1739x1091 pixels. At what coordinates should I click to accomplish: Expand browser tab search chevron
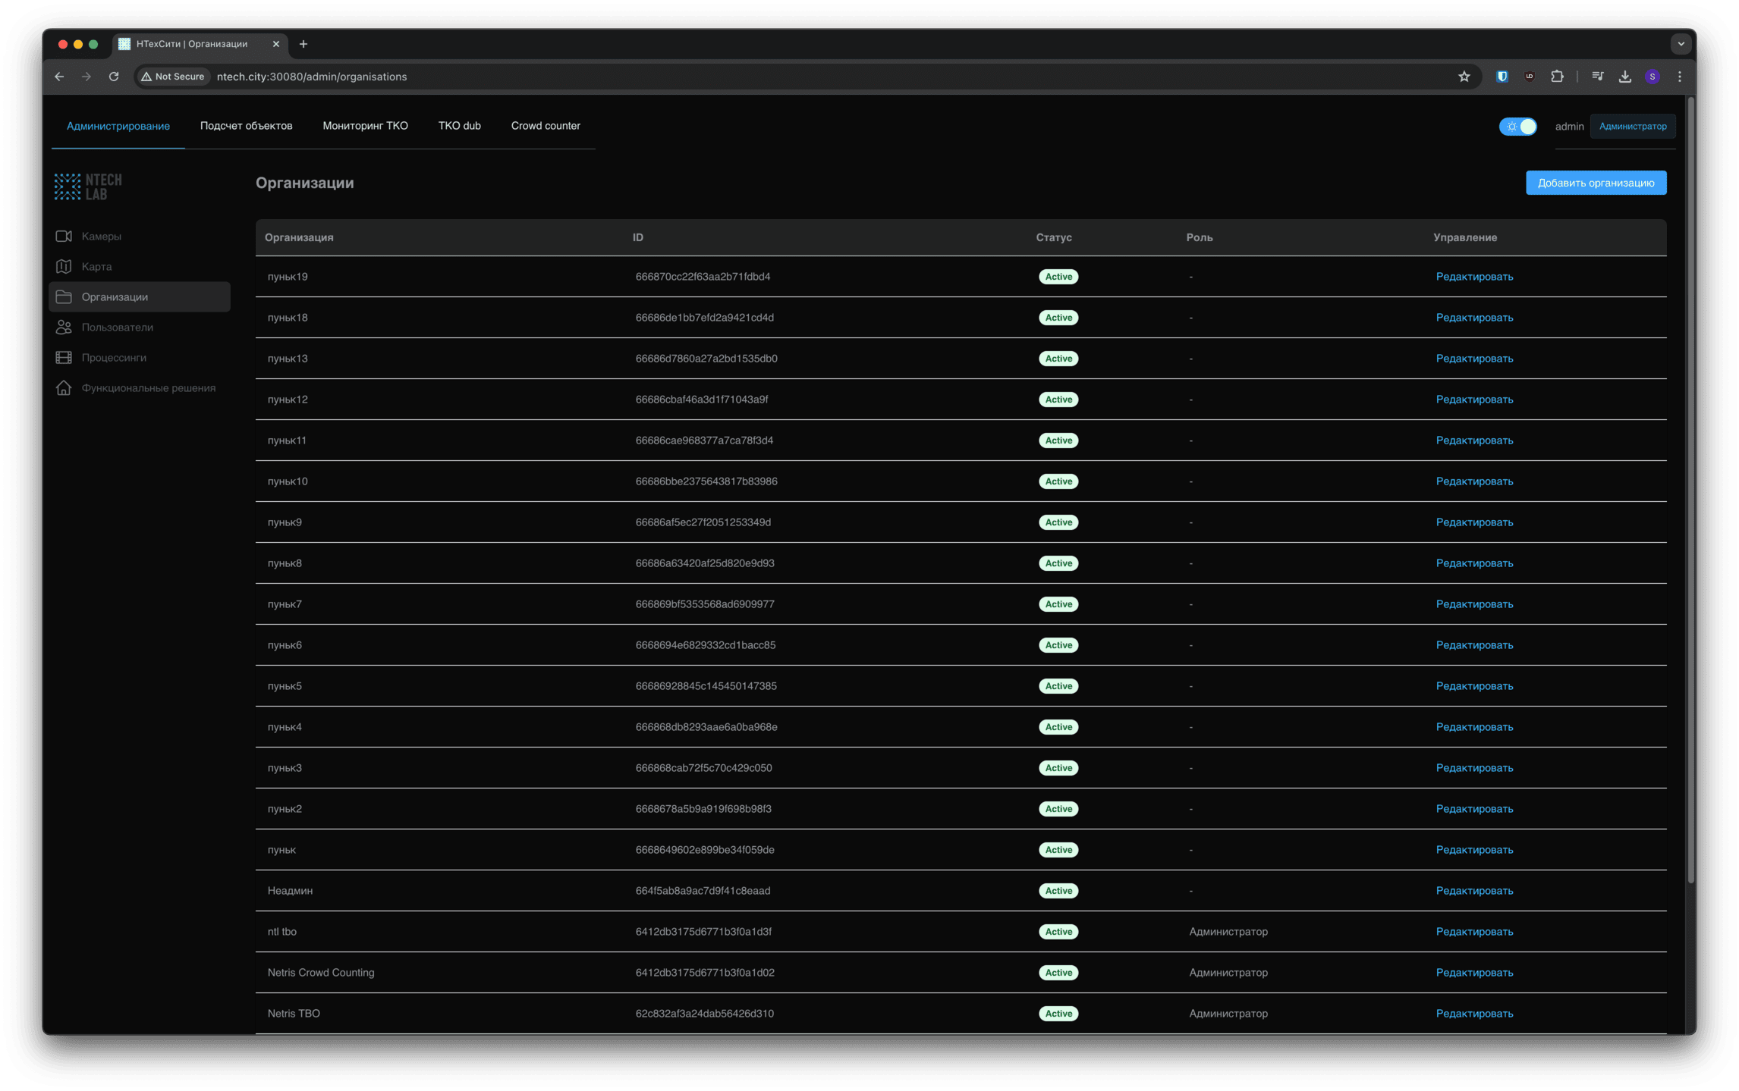1681,44
